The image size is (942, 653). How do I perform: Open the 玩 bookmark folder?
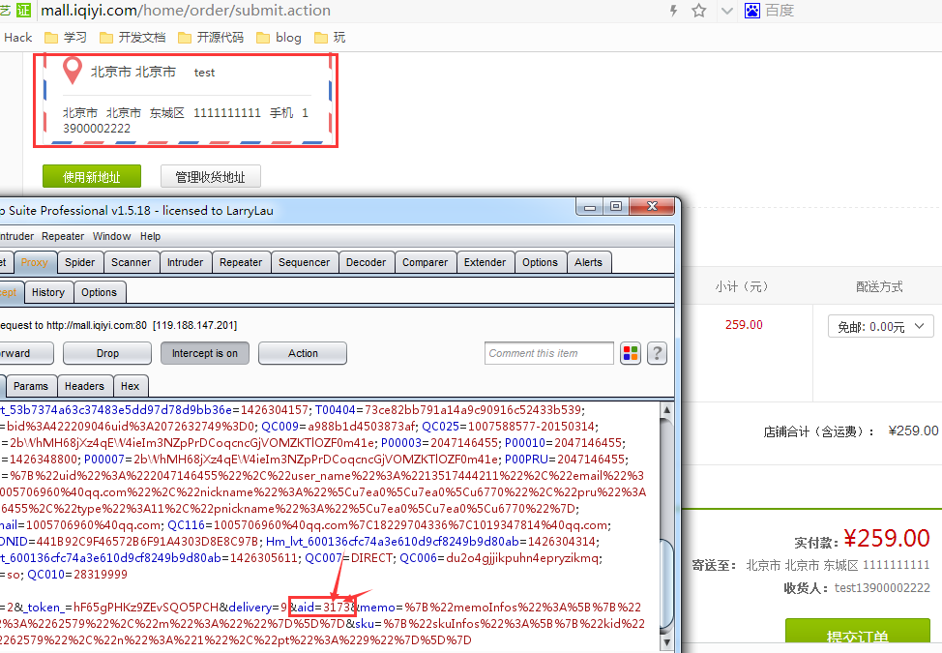point(330,38)
